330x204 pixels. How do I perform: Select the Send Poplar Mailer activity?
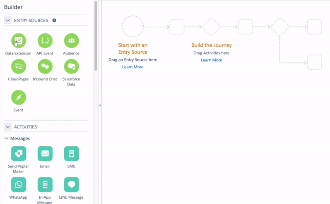coord(18,154)
